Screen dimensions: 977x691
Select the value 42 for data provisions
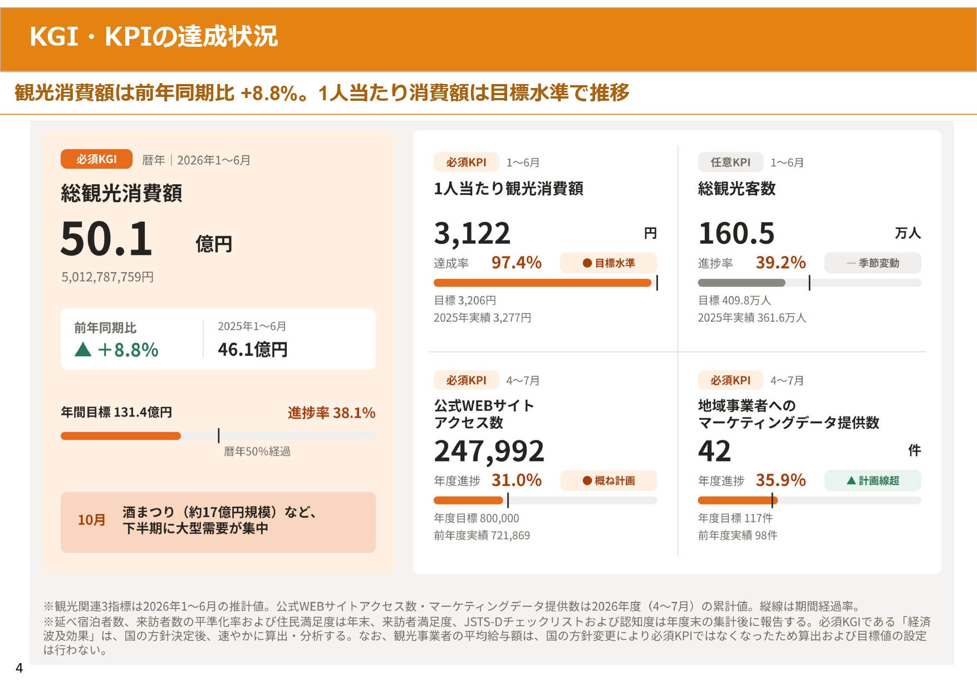[x=715, y=451]
